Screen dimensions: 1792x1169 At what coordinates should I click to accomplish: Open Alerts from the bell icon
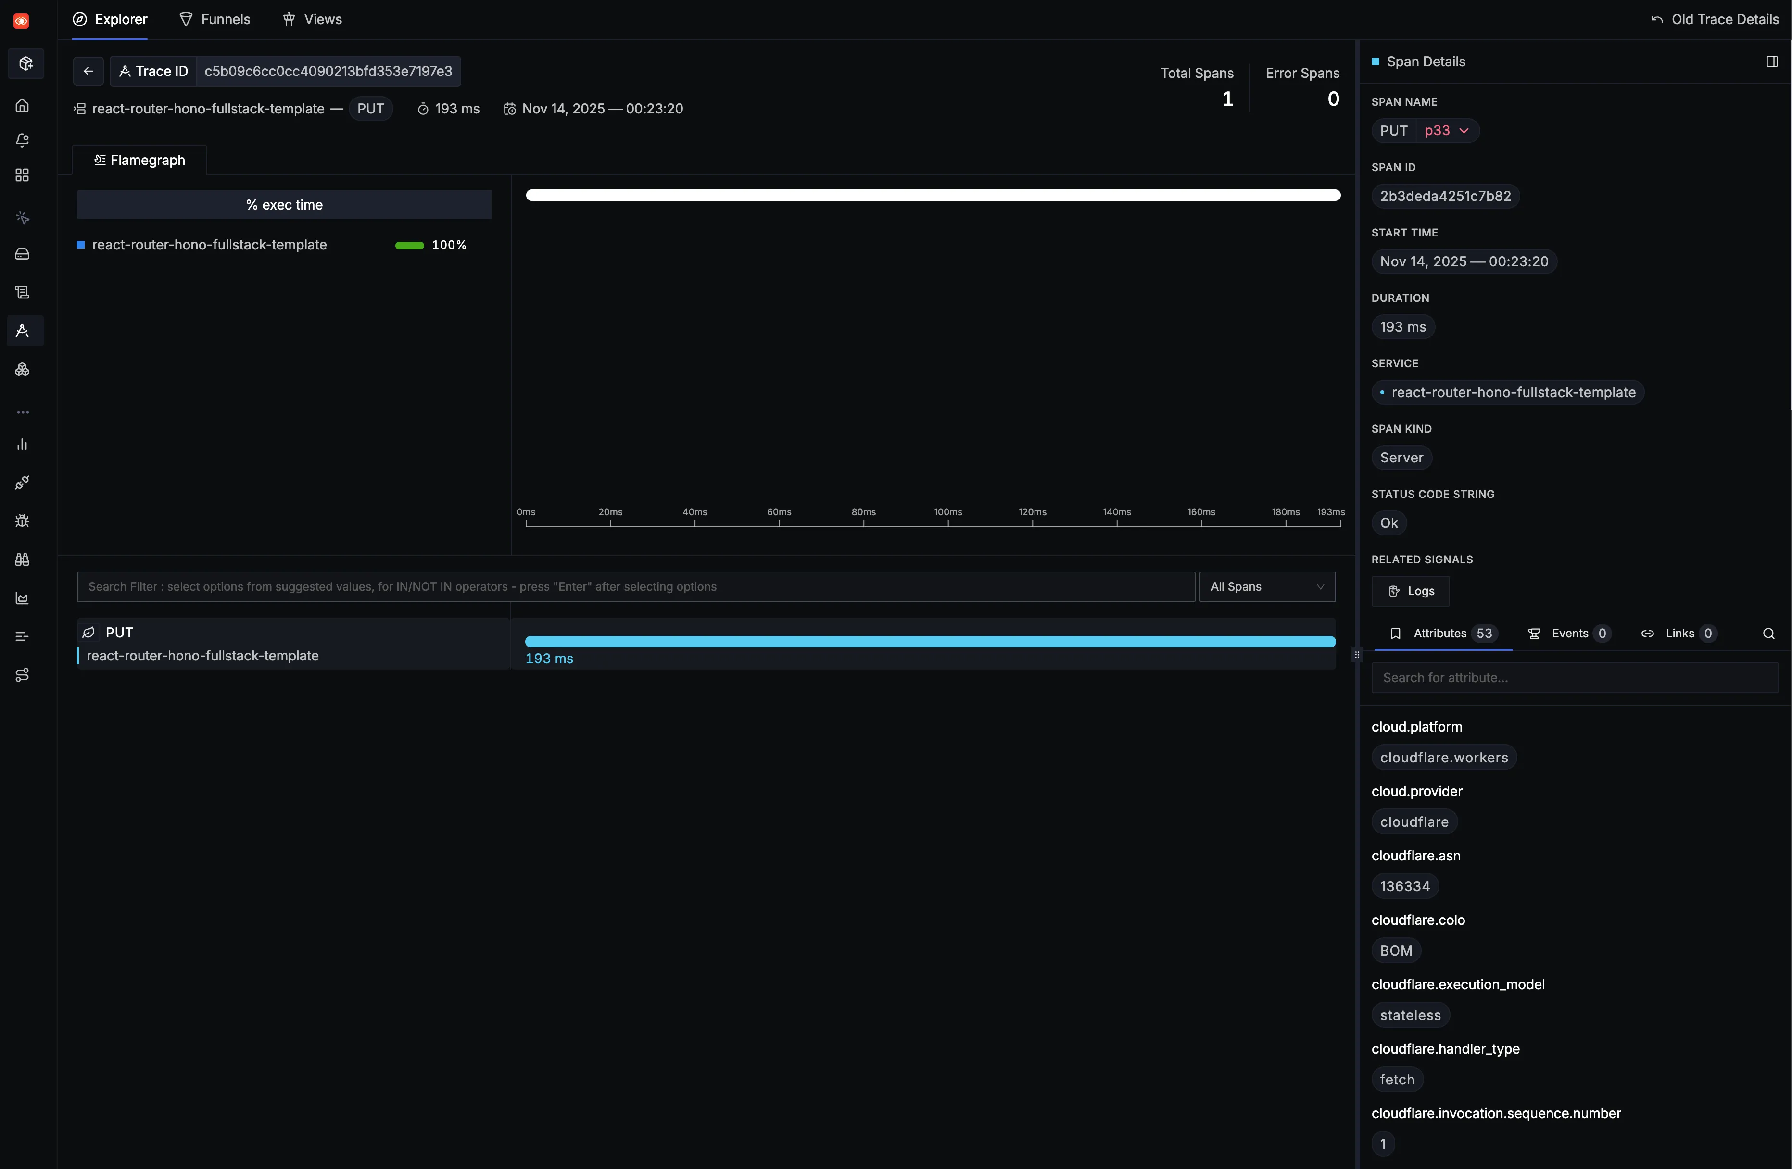pyautogui.click(x=23, y=140)
